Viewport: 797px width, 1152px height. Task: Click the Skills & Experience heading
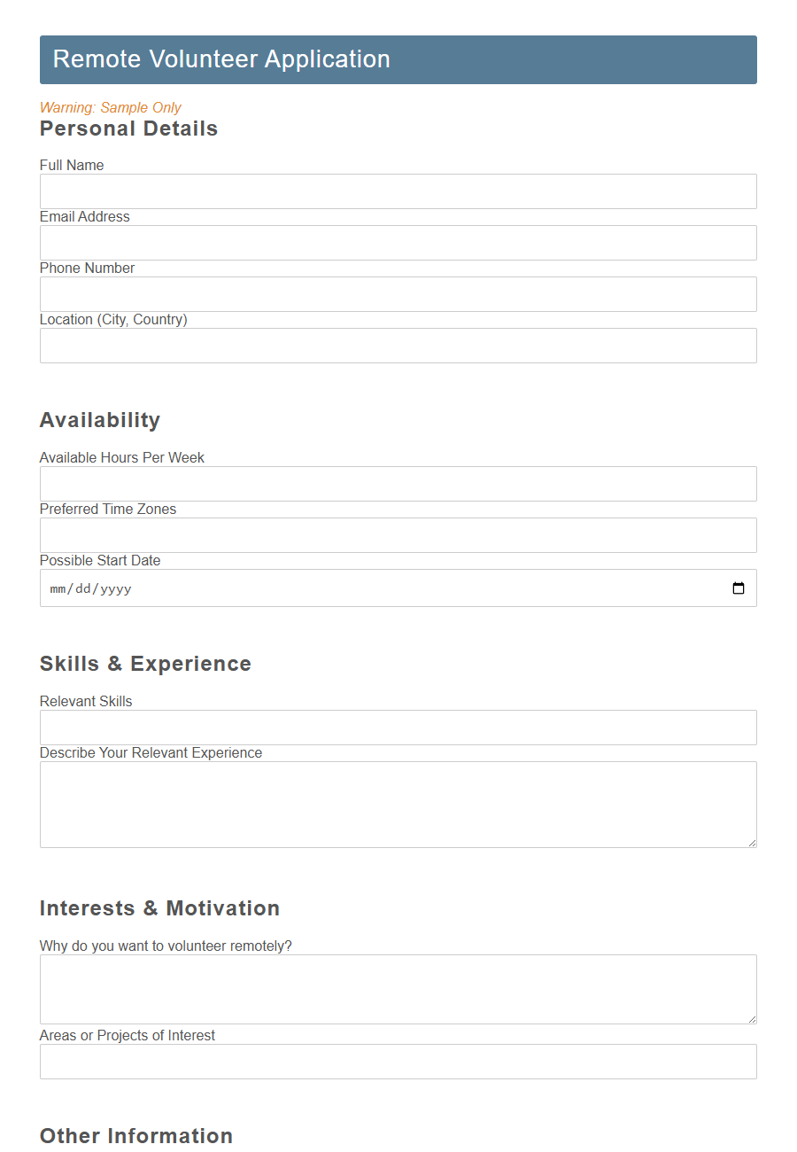pyautogui.click(x=145, y=664)
